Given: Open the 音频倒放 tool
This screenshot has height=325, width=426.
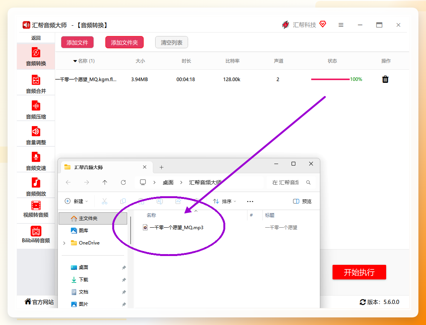Looking at the screenshot, I should (x=36, y=186).
